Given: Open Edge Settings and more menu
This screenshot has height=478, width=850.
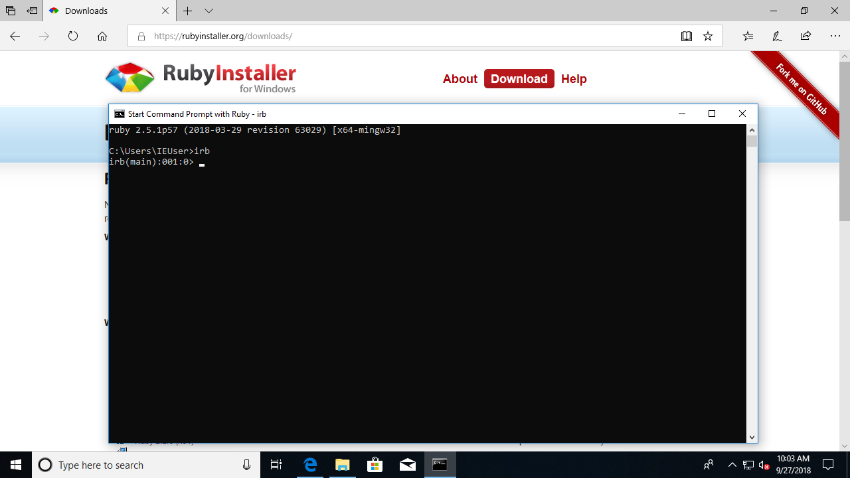Looking at the screenshot, I should pyautogui.click(x=835, y=37).
